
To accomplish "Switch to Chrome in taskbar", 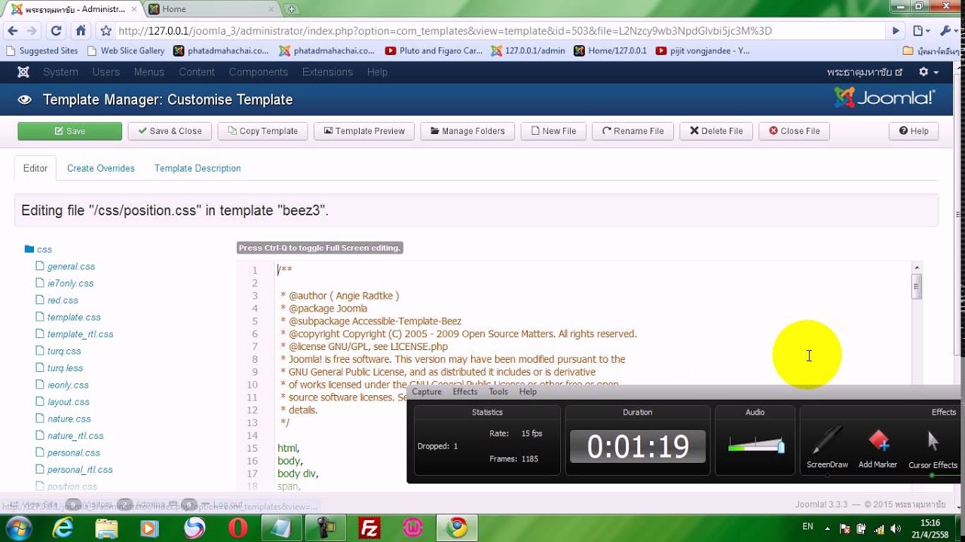I will (456, 528).
